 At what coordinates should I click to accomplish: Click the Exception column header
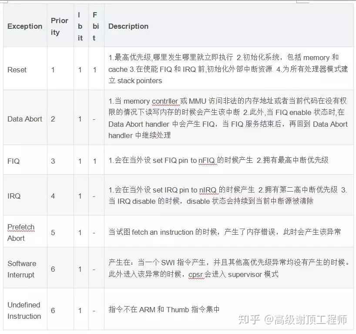click(25, 26)
